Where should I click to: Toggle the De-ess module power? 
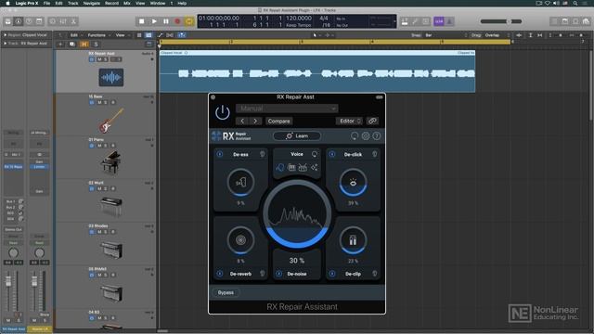220,154
